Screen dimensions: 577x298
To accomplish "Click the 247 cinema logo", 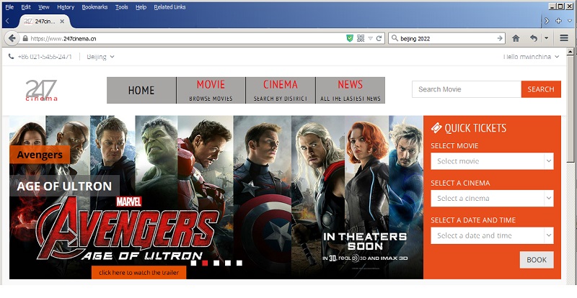I will [41, 90].
